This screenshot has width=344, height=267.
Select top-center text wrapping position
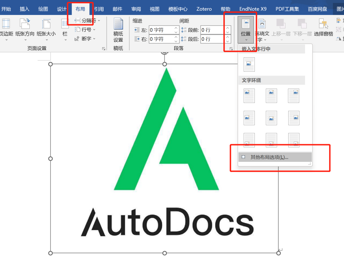point(271,96)
